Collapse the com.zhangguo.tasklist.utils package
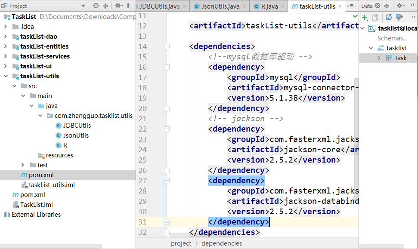The image size is (418, 249). click(40, 115)
